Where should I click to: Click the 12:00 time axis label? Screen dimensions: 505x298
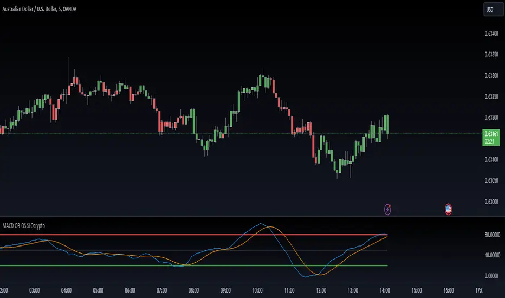point(321,290)
